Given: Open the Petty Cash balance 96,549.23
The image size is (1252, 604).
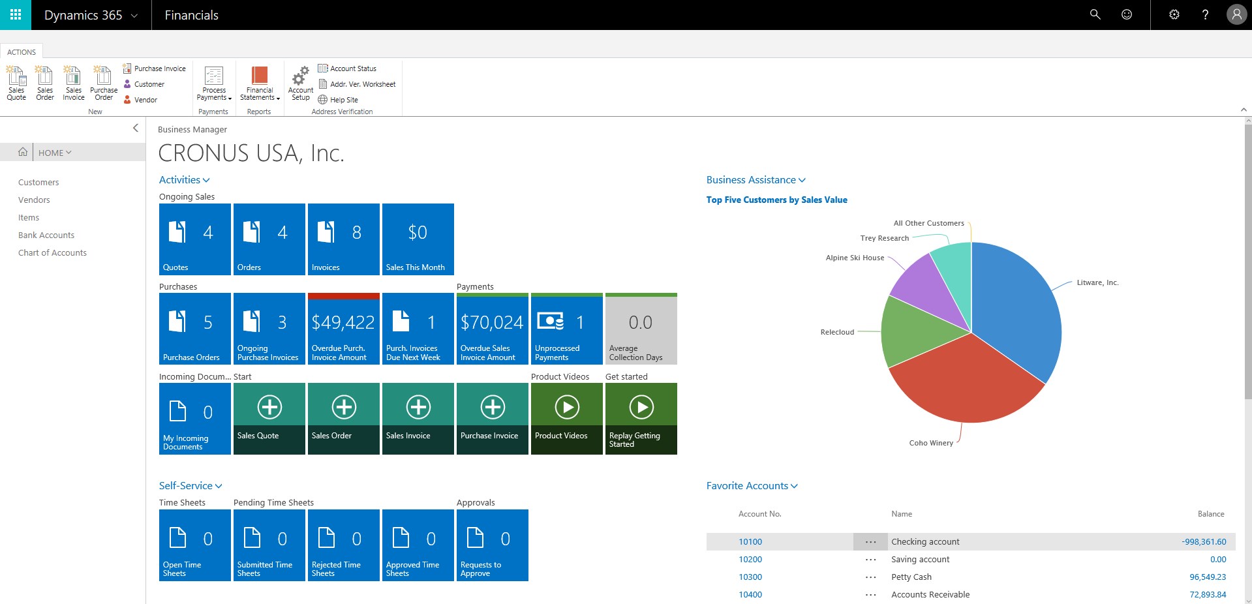Looking at the screenshot, I should (1208, 577).
